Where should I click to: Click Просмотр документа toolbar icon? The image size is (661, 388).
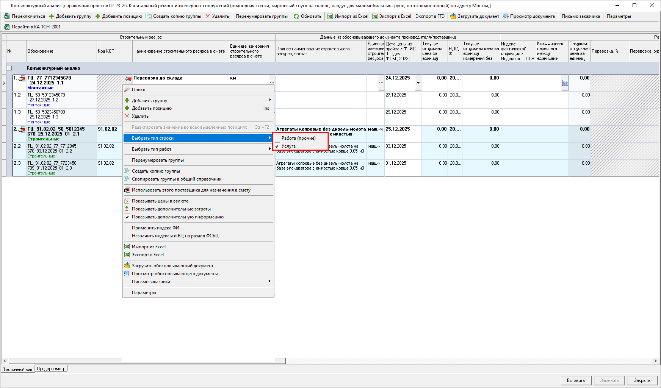click(x=505, y=16)
